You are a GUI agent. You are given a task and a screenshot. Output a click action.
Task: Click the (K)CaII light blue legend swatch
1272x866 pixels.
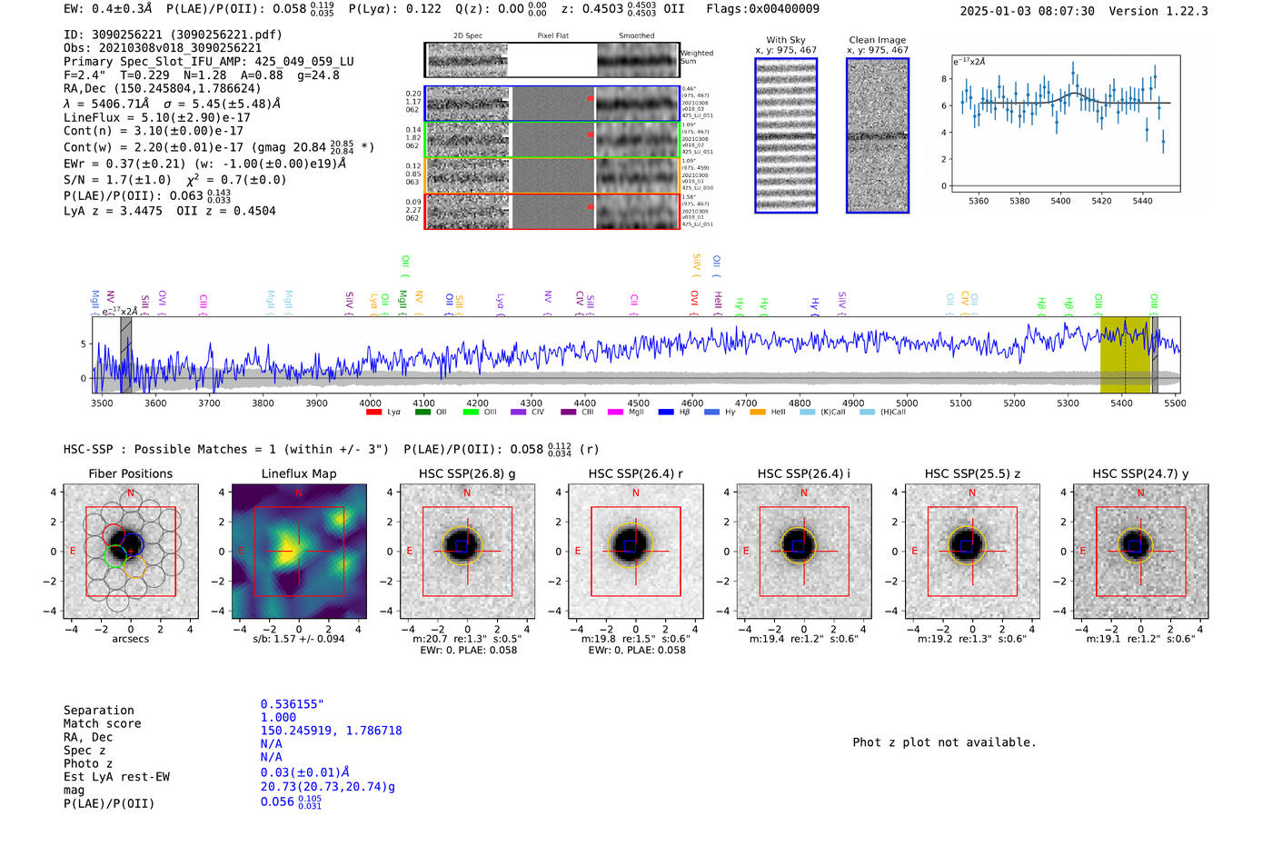click(807, 413)
